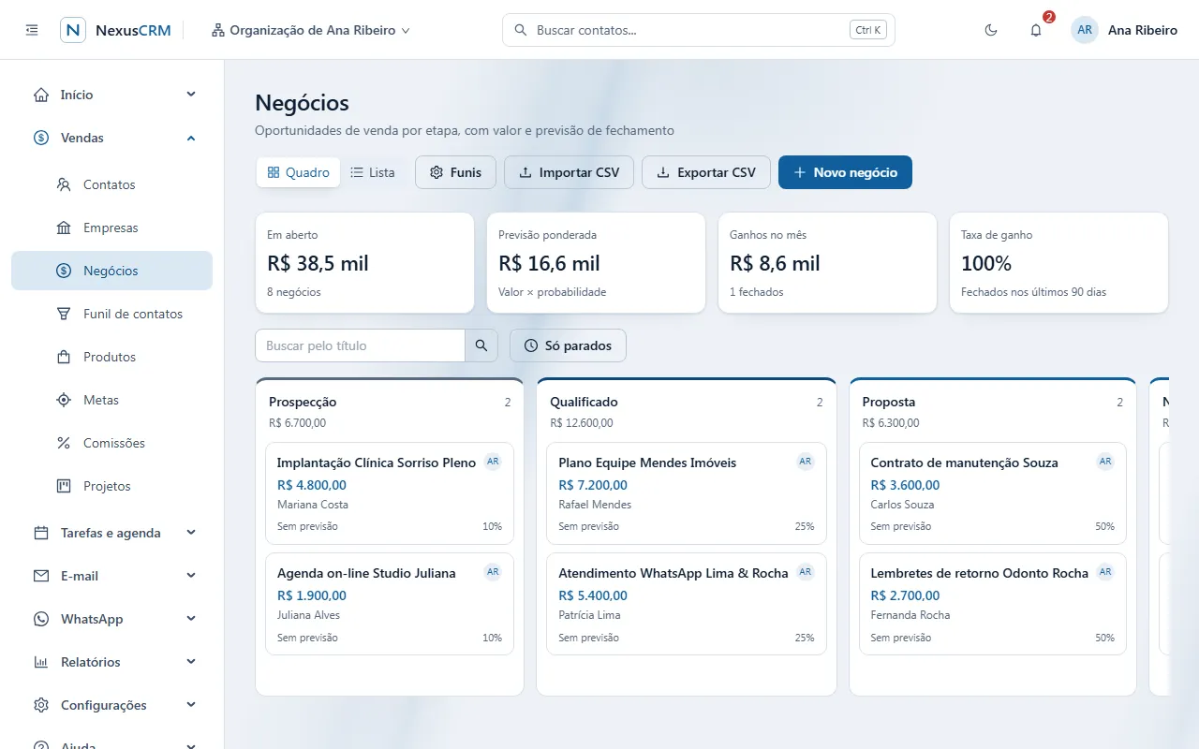Toggle the Só parados filter
Screen dimensions: 1199x749
tap(568, 345)
